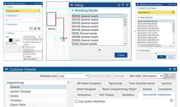Open help for Off Sheet Connector dialog

point(38,3)
